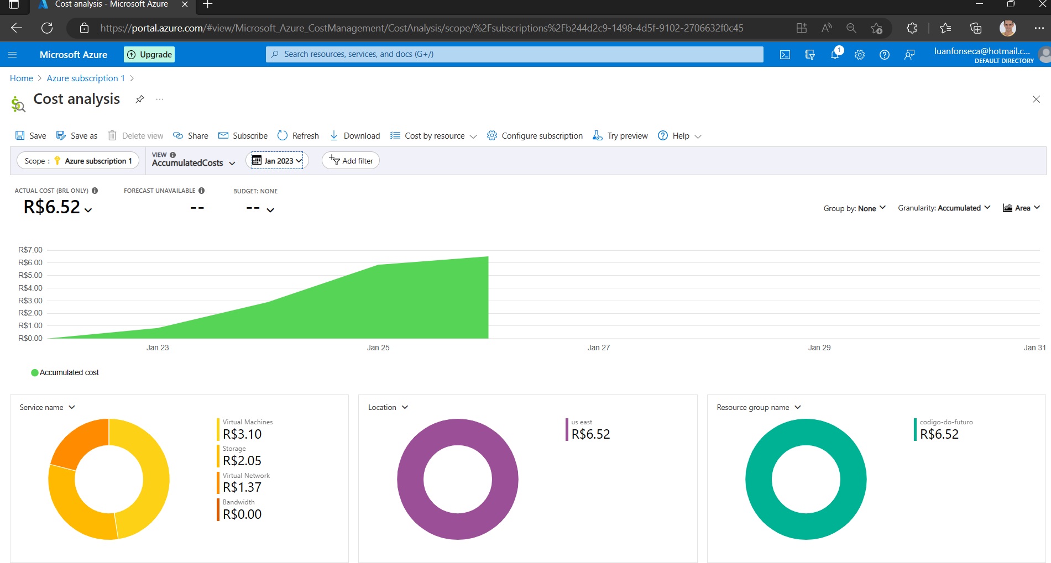Click the browser zoom magnifier icon
1051x563 pixels.
coord(851,28)
